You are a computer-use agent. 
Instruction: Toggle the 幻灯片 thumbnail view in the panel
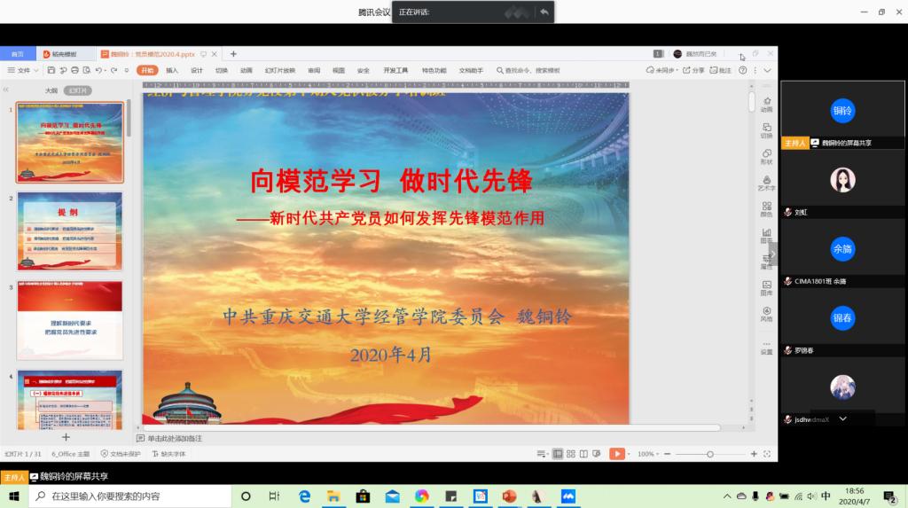79,90
